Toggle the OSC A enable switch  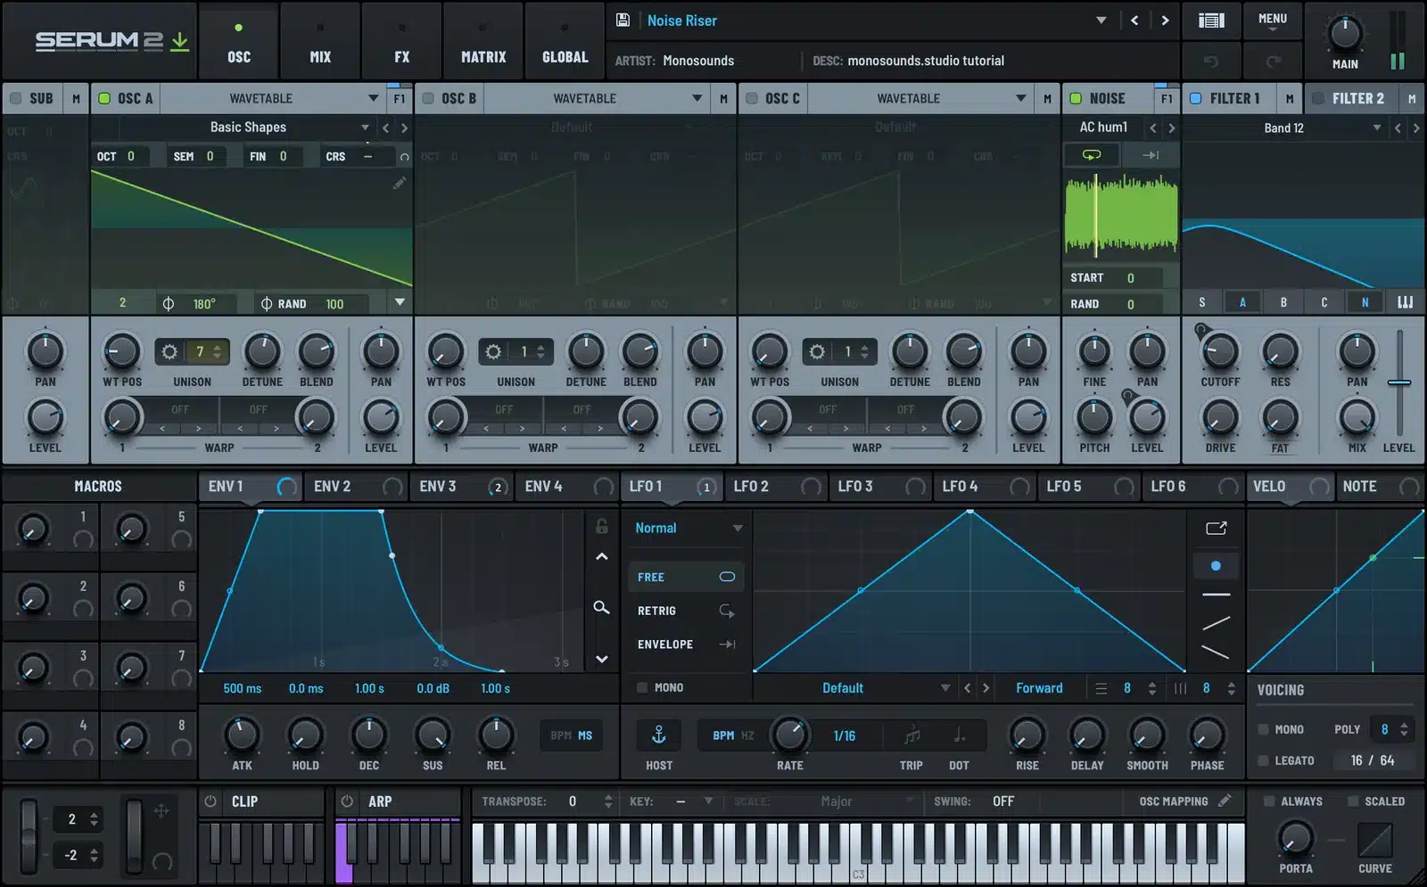(104, 98)
